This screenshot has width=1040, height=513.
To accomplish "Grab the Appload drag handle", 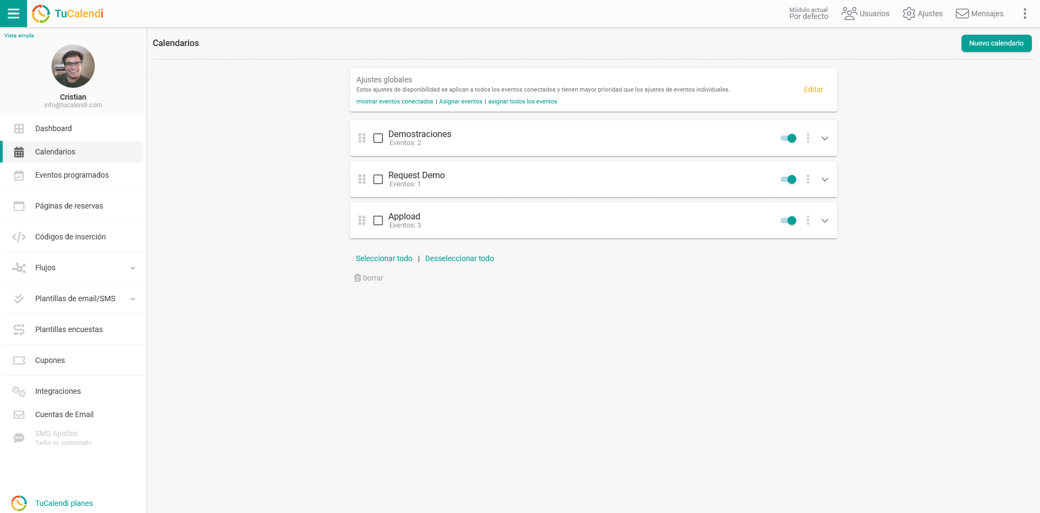I will pos(362,220).
